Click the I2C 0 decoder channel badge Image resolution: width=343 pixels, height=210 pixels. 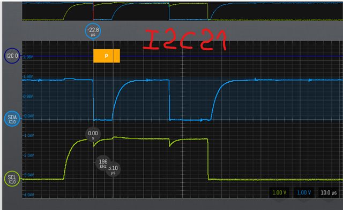tap(12, 56)
